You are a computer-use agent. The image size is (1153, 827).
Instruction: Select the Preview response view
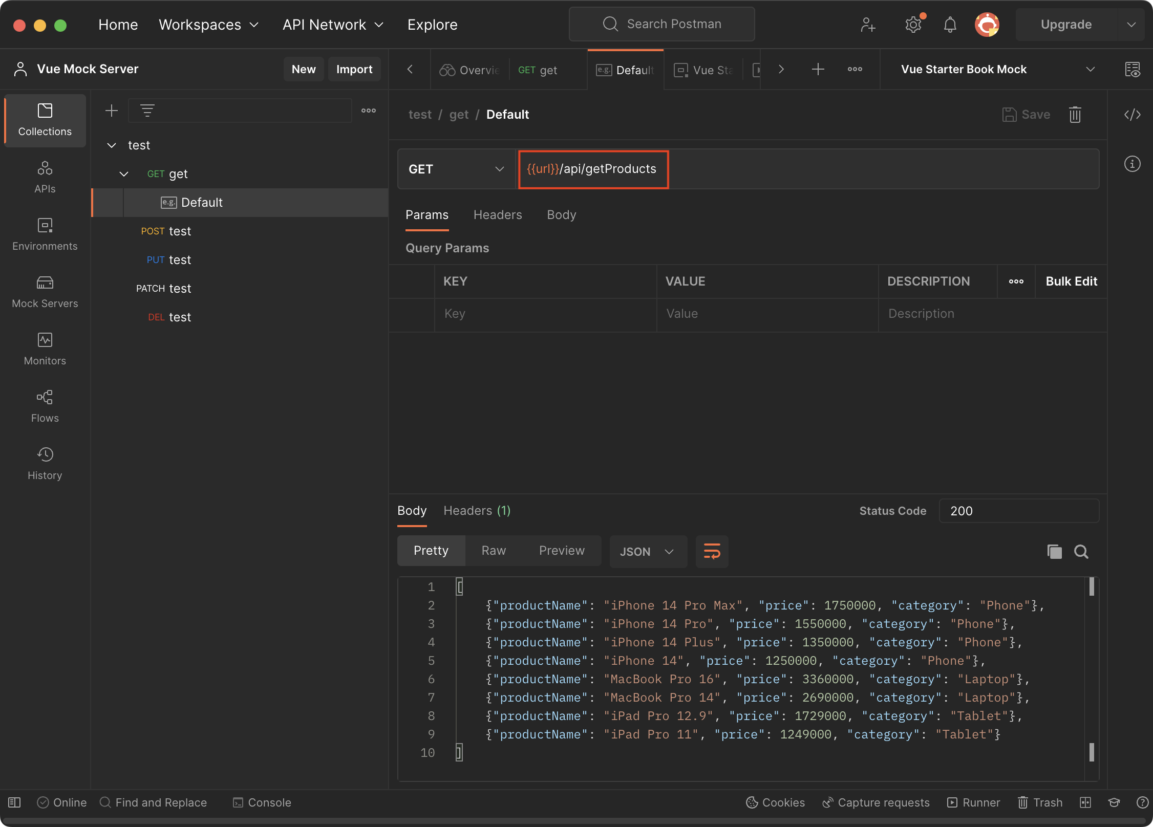[x=562, y=551]
